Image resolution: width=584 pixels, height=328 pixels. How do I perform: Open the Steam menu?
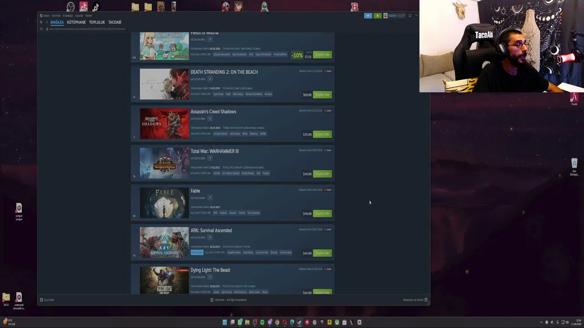45,15
